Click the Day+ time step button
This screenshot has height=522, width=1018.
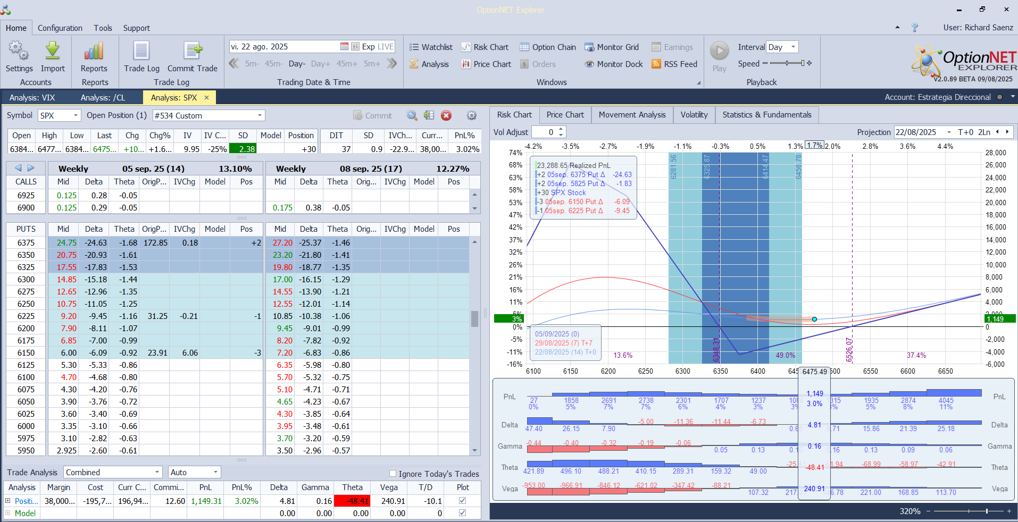[x=321, y=64]
